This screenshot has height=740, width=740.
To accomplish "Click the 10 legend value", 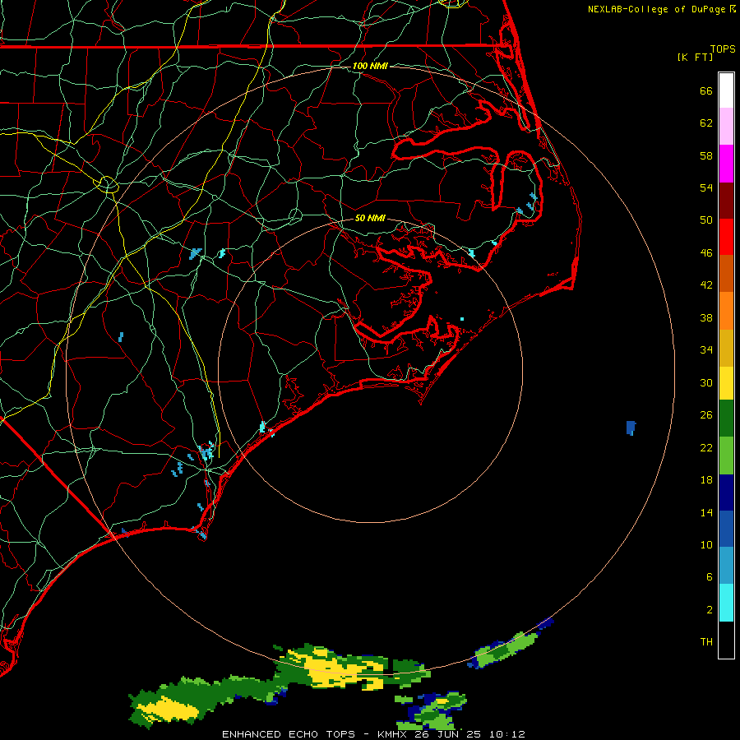I will tap(706, 544).
